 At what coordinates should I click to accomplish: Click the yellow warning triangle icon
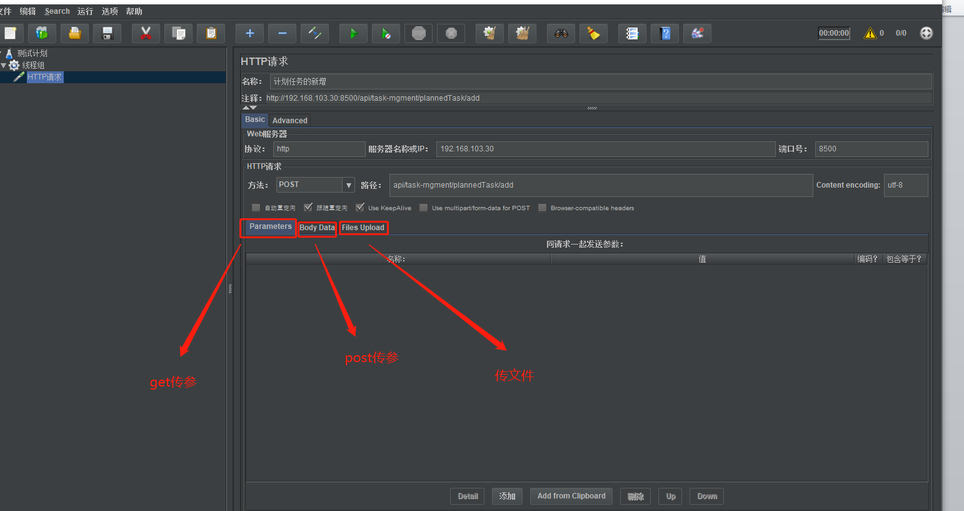point(870,33)
